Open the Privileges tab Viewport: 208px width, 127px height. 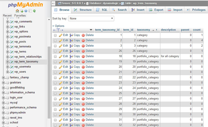[196, 10]
